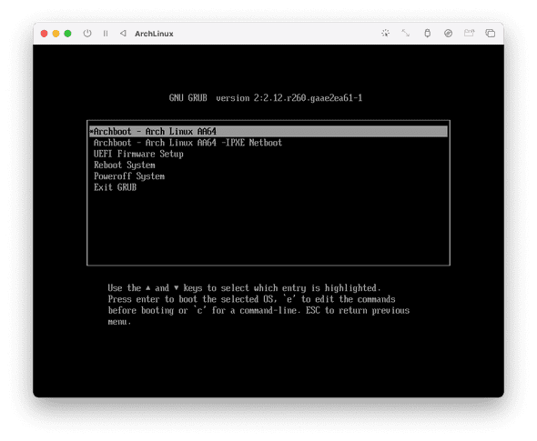The width and height of the screenshot is (537, 441).
Task: Click the 'Press enter to boot' help line
Action: click(x=251, y=299)
